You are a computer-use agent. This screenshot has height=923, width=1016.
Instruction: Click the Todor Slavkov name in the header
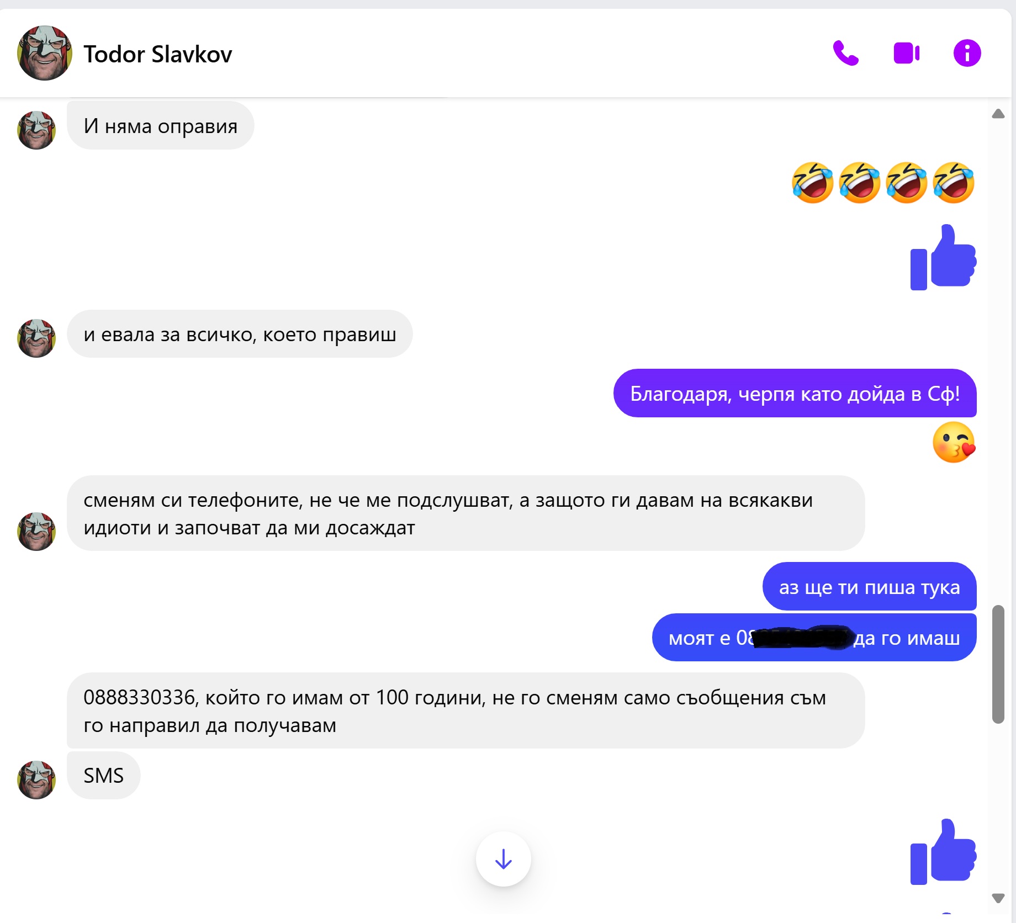point(158,54)
